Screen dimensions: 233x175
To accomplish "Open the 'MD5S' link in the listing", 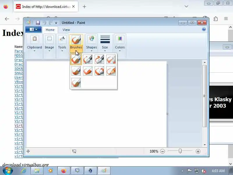I will (x=19, y=55).
